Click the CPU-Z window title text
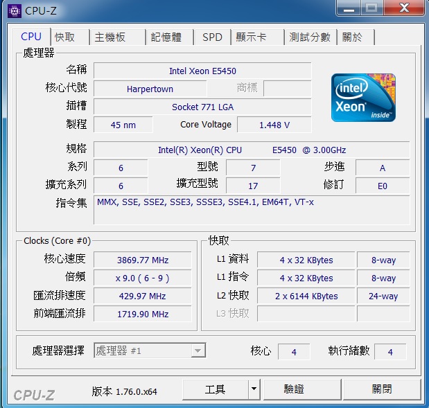 [x=41, y=11]
